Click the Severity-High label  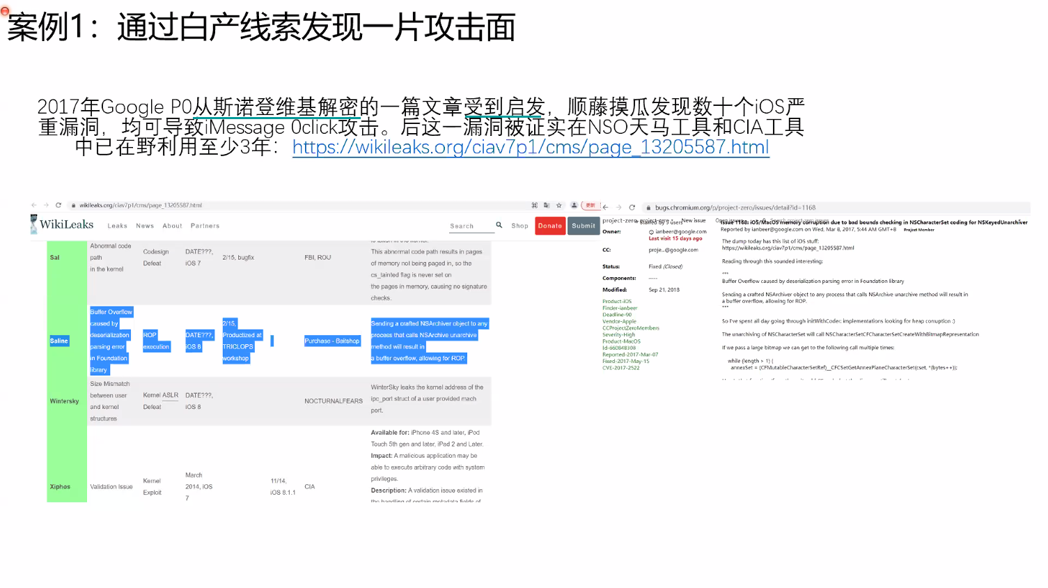click(x=619, y=334)
